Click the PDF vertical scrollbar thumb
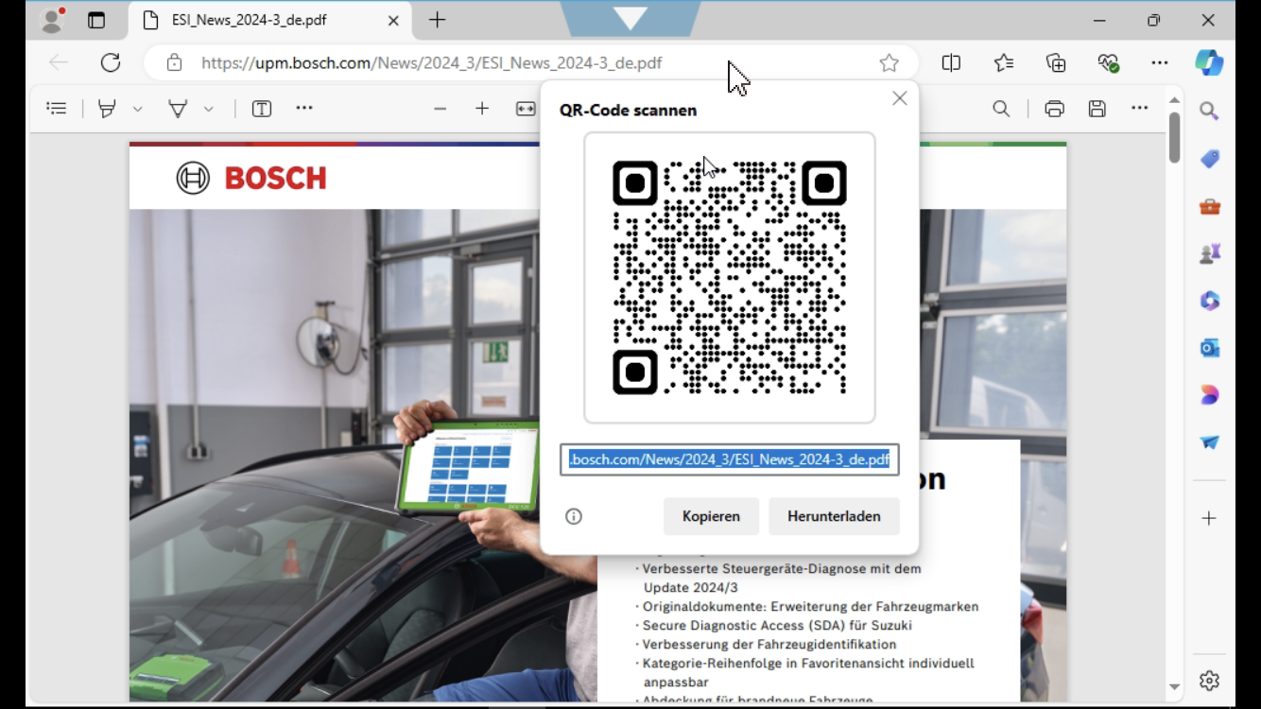Screen dimensions: 1261x709 click(1174, 138)
